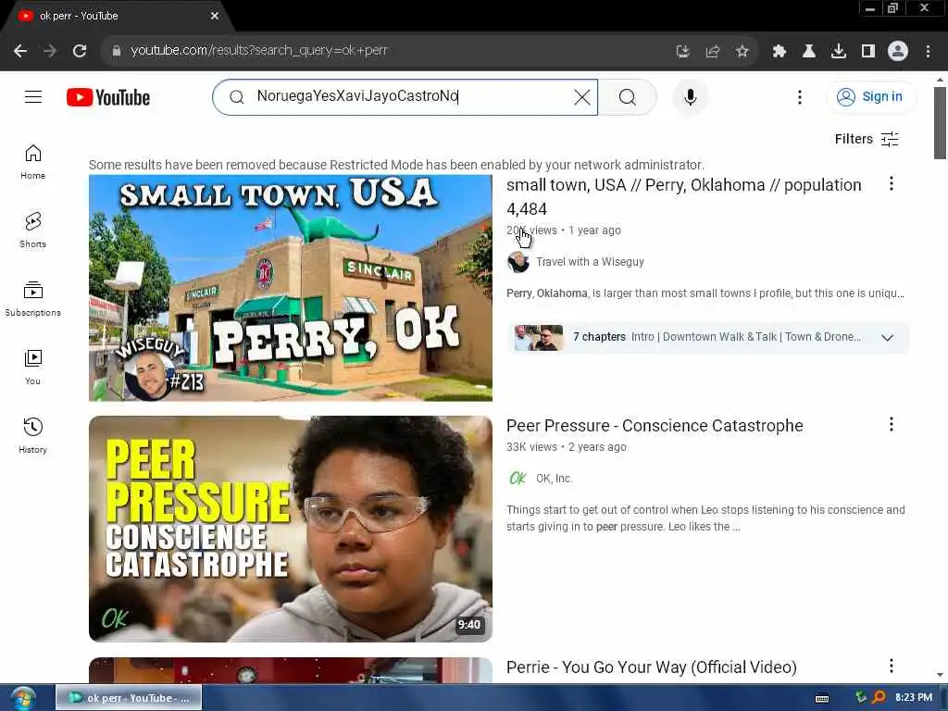The width and height of the screenshot is (948, 711).
Task: Toggle the Chrome side panel icon
Action: pyautogui.click(x=868, y=52)
